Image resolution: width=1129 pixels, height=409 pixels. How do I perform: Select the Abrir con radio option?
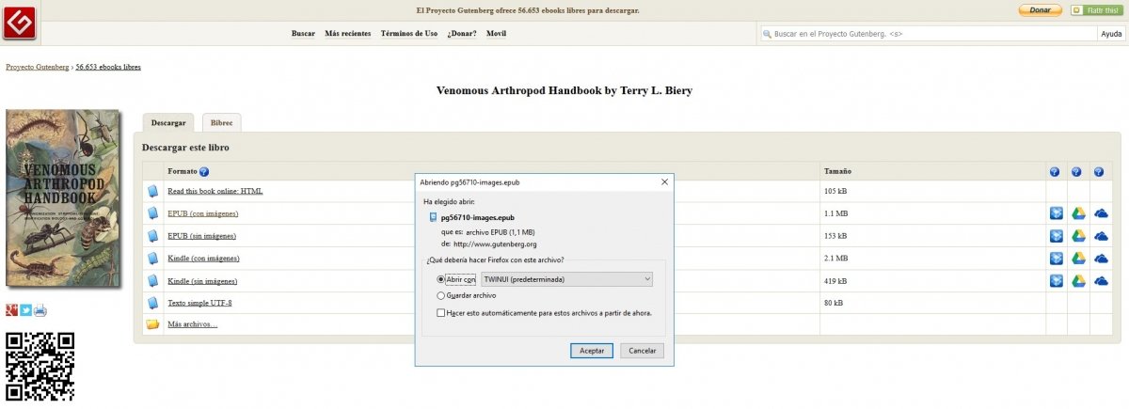point(440,279)
